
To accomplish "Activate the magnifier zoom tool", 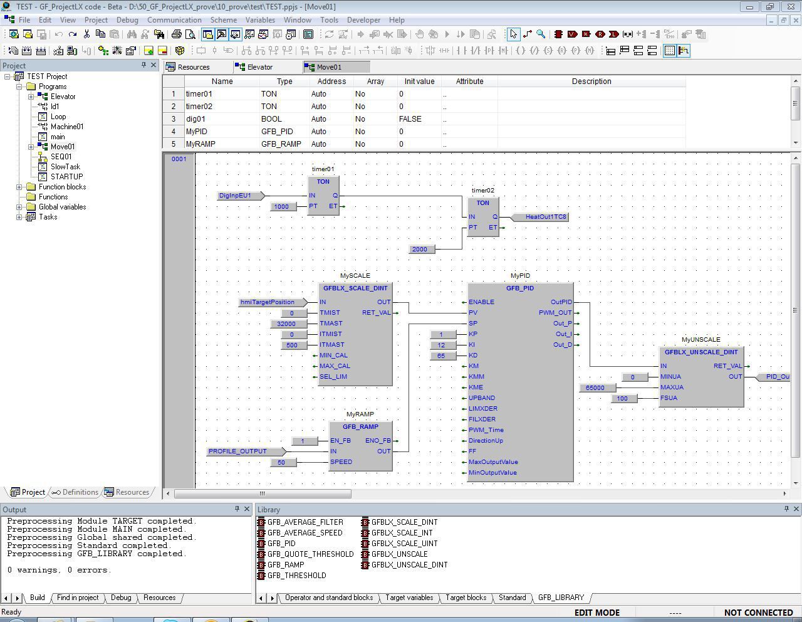I will 541,34.
